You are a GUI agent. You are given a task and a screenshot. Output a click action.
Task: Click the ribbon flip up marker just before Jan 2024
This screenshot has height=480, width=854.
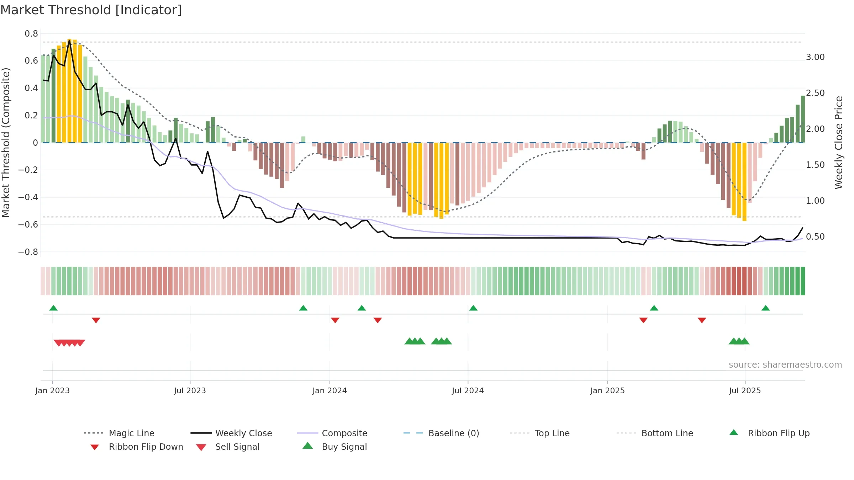click(303, 308)
